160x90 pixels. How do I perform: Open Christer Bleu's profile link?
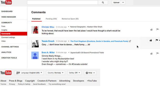point(48,27)
